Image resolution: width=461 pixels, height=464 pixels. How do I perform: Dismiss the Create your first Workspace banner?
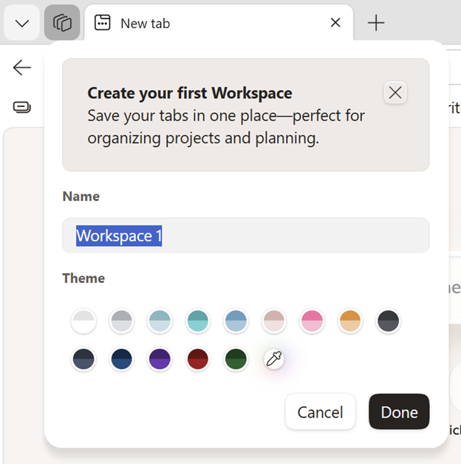(x=395, y=92)
